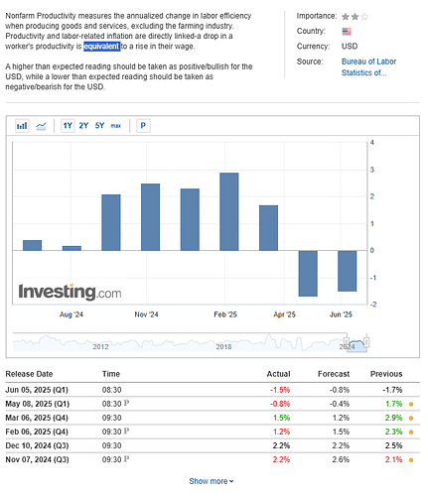Click the third empty importance star

point(364,17)
